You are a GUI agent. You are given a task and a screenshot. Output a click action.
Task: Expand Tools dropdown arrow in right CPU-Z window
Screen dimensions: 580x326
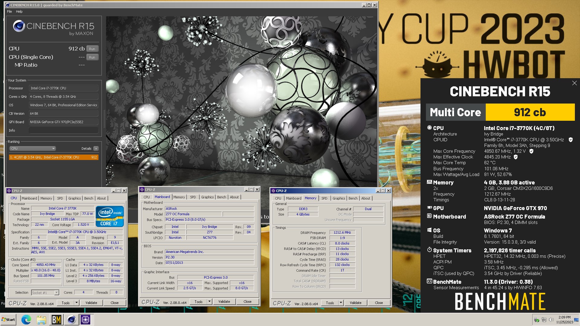coord(341,303)
